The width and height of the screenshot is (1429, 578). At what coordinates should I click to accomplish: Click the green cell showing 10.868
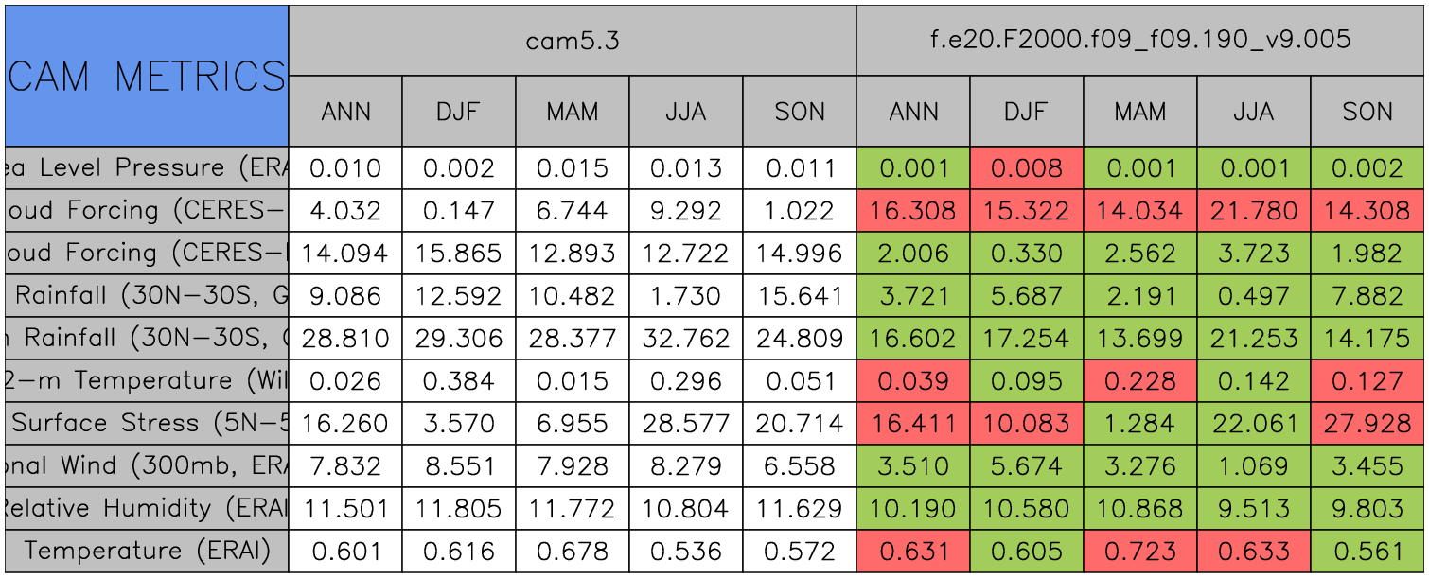pos(1140,509)
